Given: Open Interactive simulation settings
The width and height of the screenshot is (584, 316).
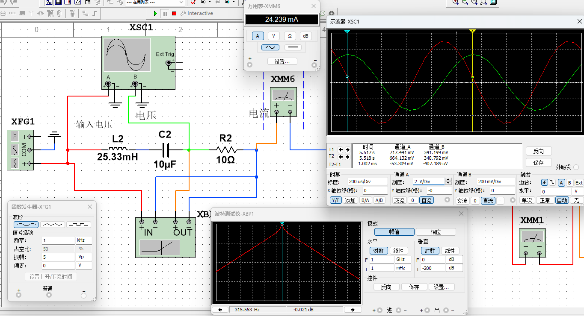Looking at the screenshot, I should (197, 13).
